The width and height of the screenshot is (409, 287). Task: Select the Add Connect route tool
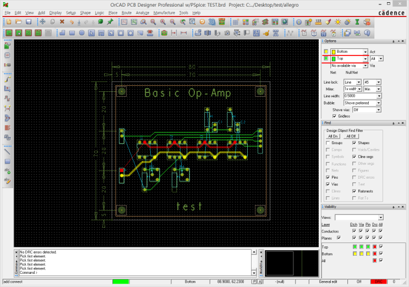point(8,79)
